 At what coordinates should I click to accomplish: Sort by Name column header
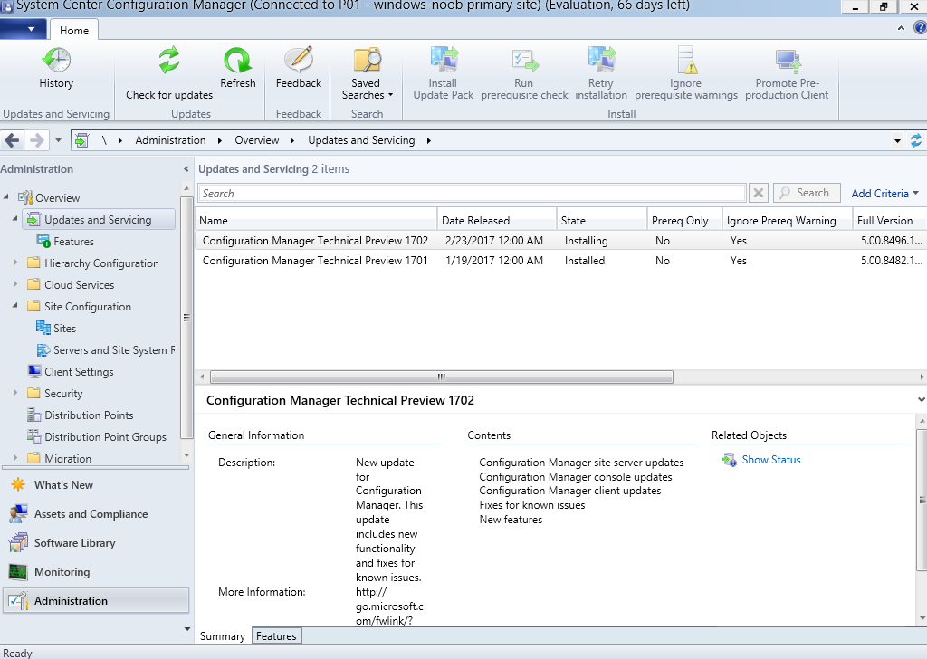click(316, 221)
